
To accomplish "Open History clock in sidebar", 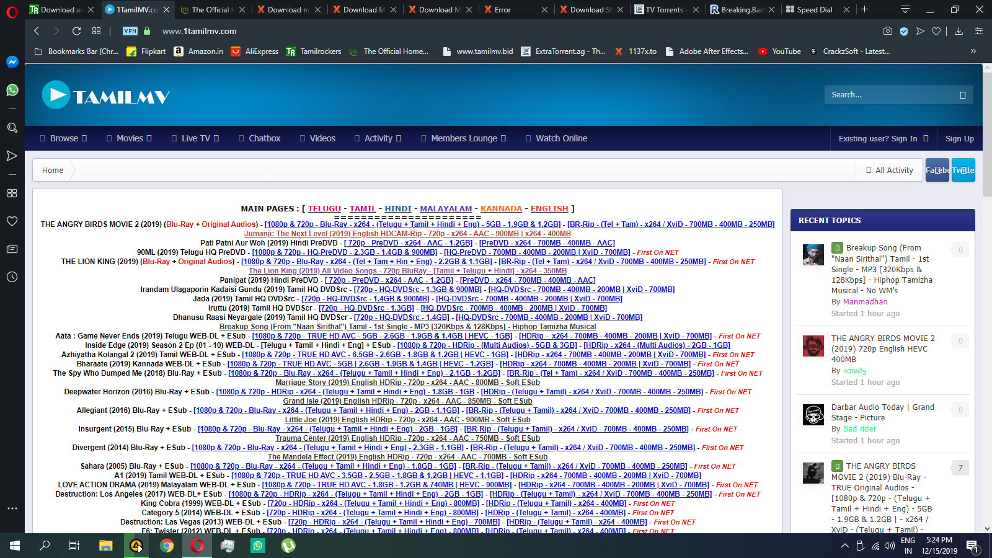I will pos(12,277).
